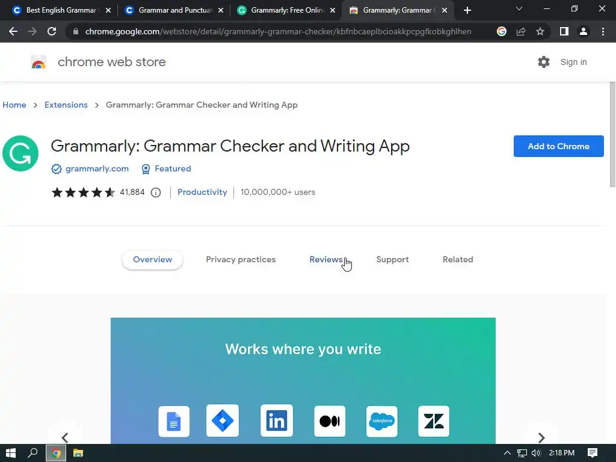
Task: Open Chrome three-dot menu
Action: click(603, 31)
